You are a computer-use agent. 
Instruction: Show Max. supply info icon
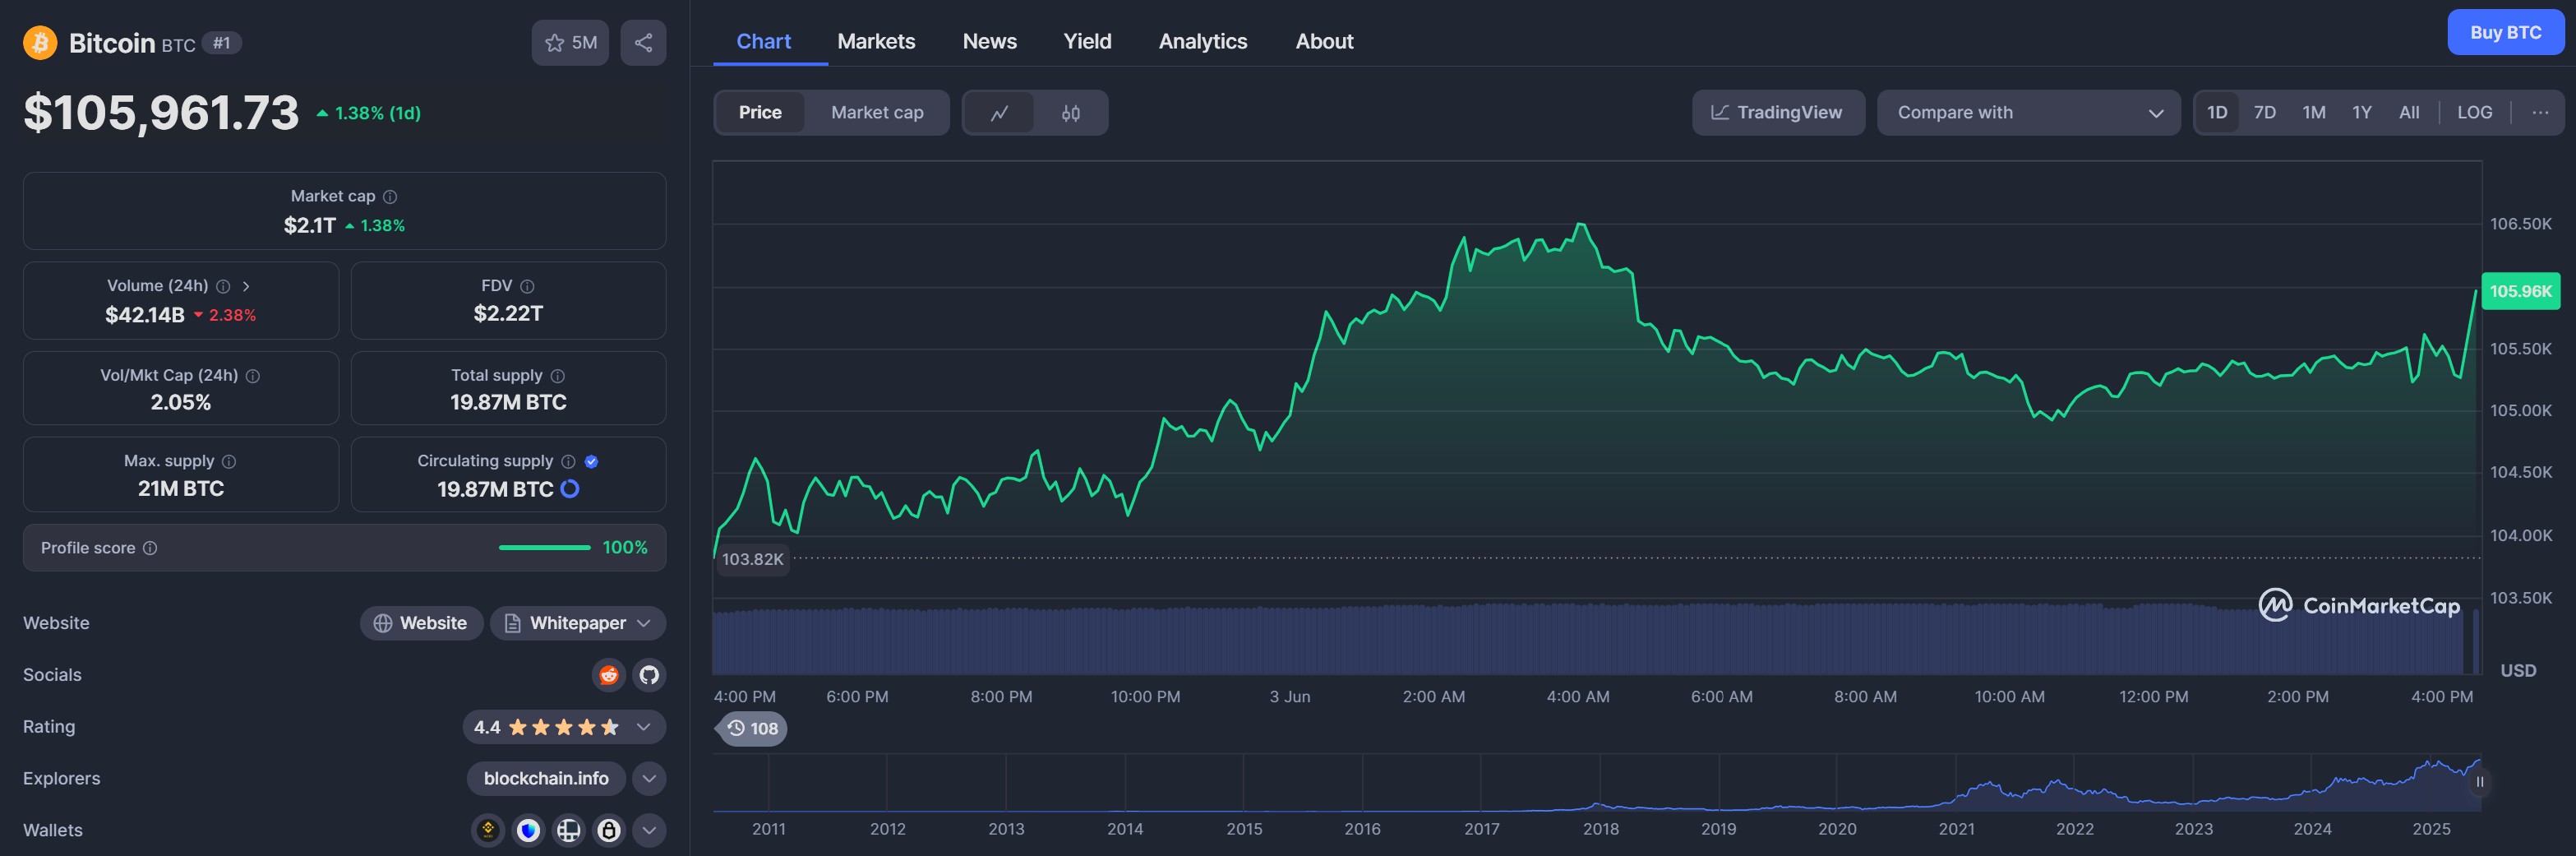point(229,462)
